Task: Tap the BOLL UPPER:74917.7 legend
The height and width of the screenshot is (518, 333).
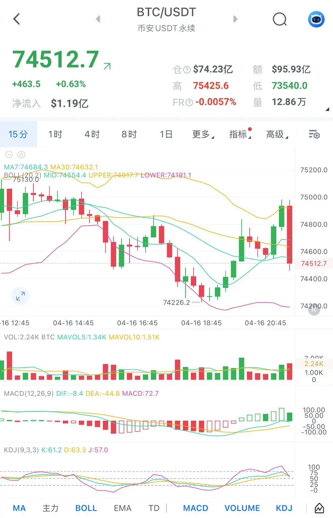Action: click(114, 175)
